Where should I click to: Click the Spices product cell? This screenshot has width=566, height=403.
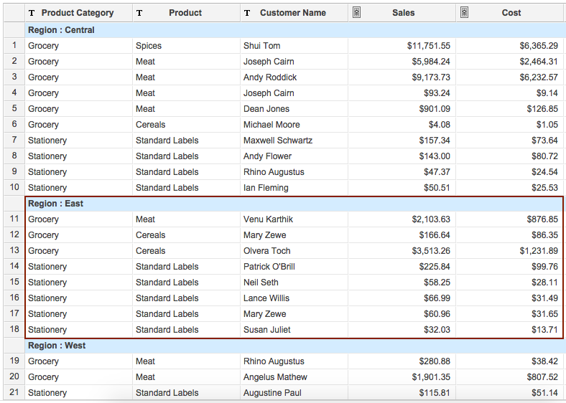[x=149, y=46]
